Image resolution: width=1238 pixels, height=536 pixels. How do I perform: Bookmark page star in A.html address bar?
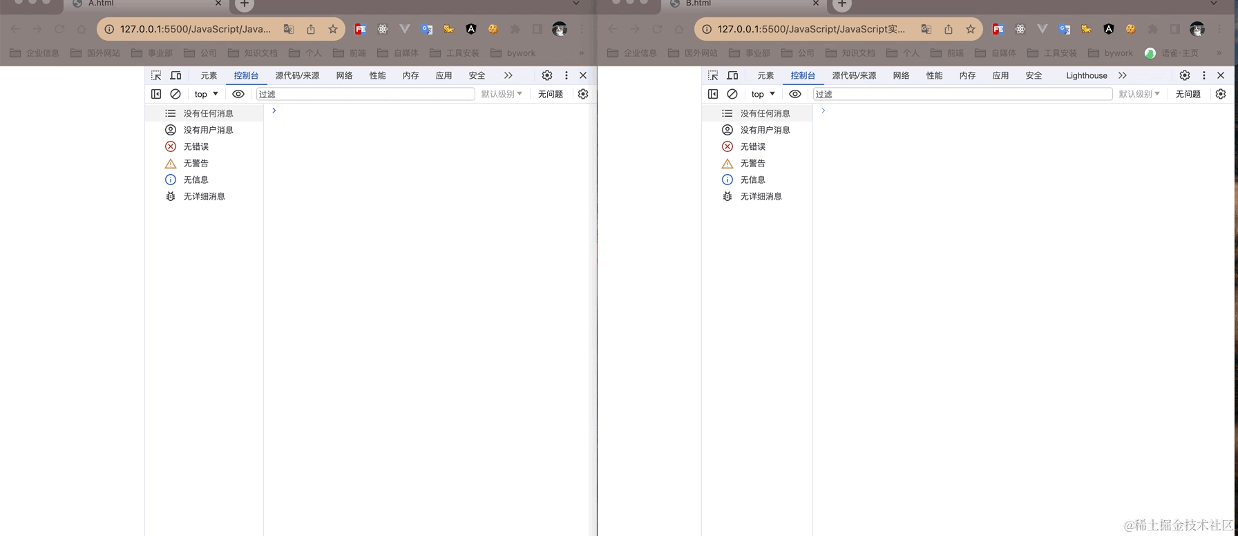pos(333,29)
